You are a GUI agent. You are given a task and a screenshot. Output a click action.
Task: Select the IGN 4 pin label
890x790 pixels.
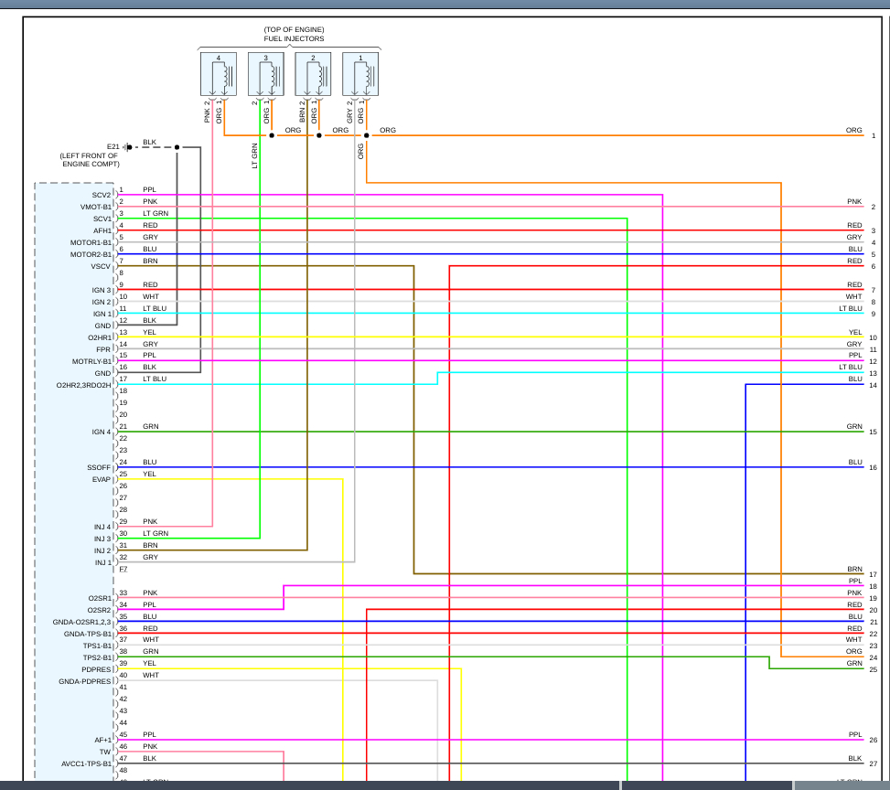[x=101, y=432]
